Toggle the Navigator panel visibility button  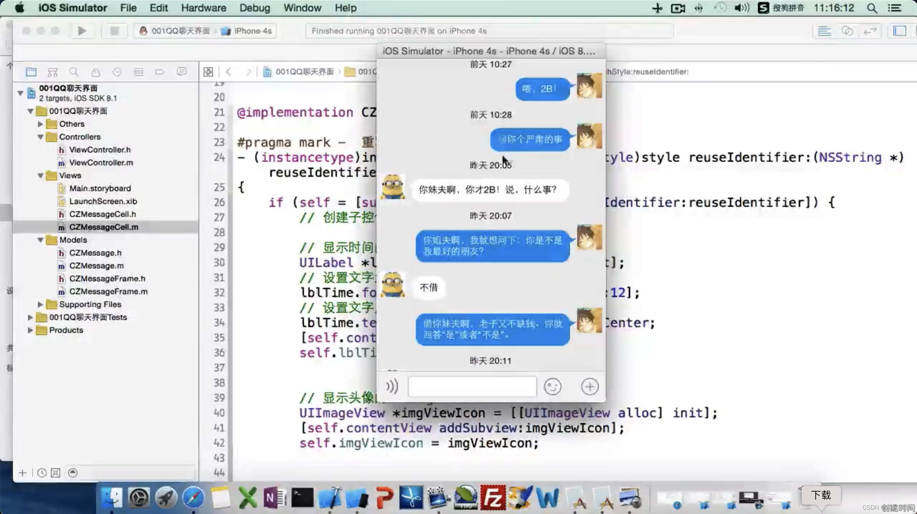[x=899, y=31]
